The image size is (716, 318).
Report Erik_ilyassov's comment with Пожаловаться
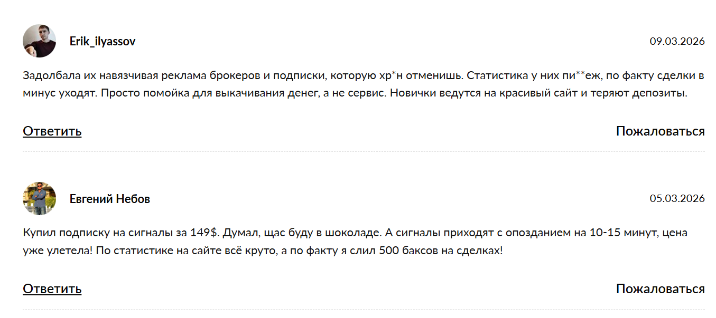(660, 131)
